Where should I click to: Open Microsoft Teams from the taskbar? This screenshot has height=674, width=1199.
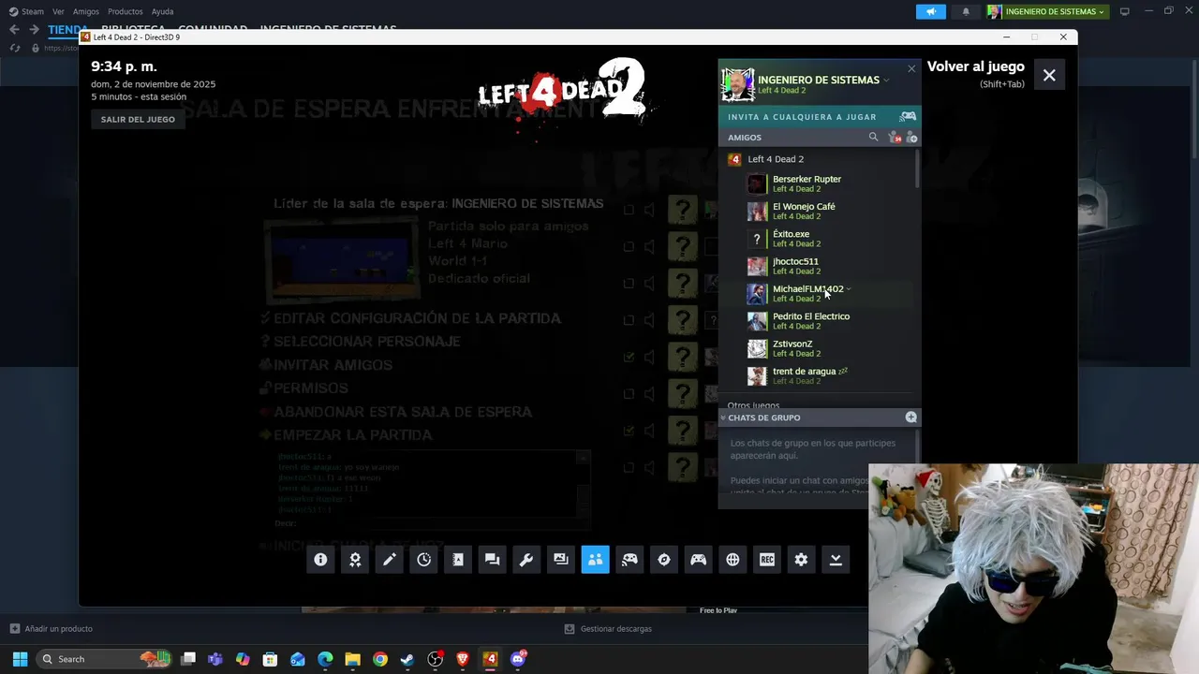215,659
